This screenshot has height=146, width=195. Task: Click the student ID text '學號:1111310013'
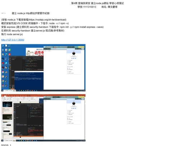[87, 7]
